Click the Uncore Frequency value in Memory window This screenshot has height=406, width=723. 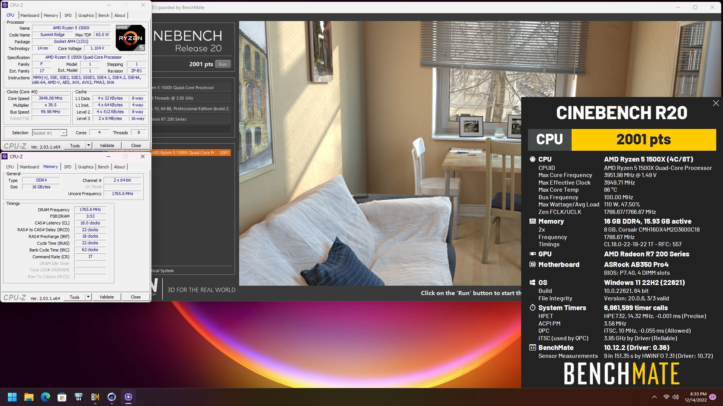tap(122, 194)
